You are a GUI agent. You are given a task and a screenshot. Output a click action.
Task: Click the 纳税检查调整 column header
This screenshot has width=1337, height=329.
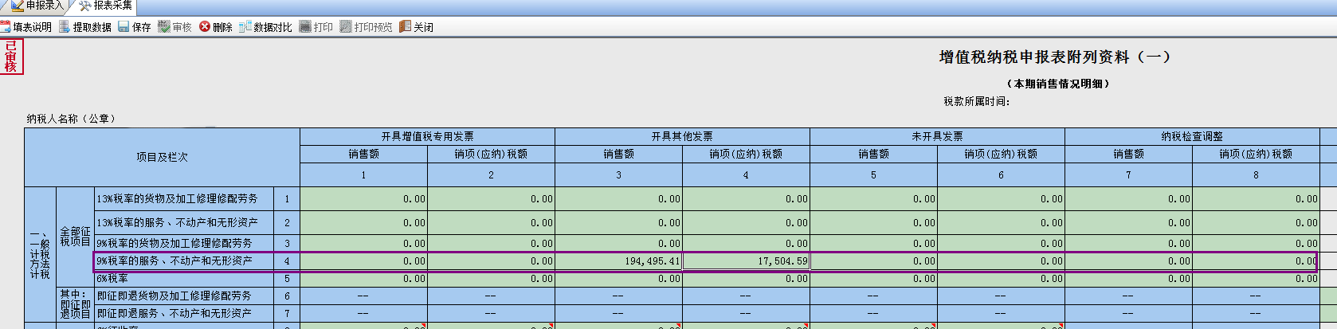point(1192,136)
